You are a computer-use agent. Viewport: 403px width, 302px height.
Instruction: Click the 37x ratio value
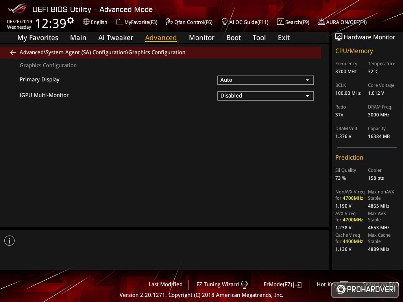click(339, 115)
